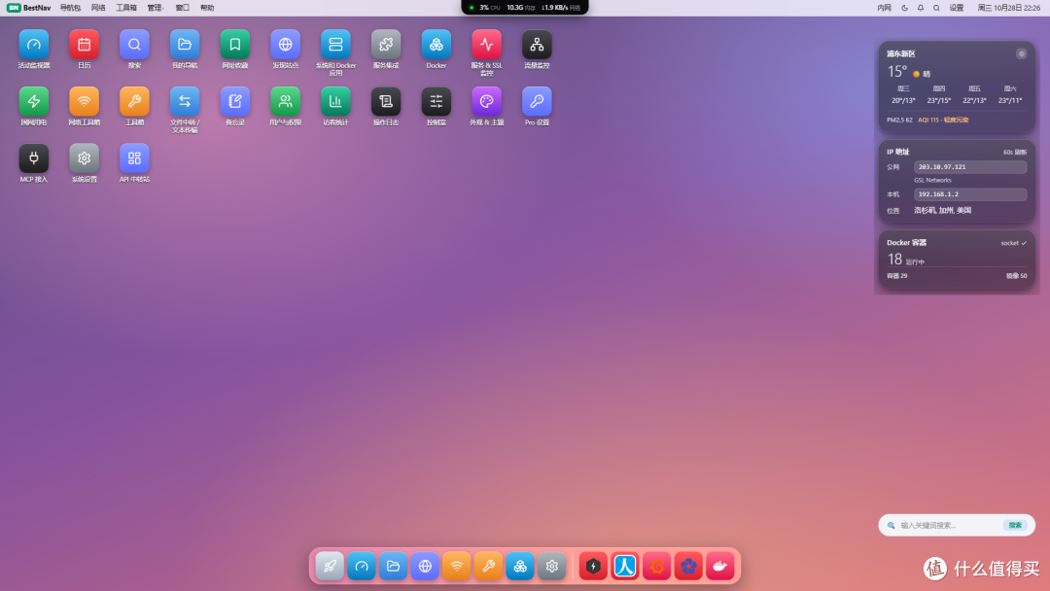Launch the 网络工具箱 wifi desktop icon
The height and width of the screenshot is (591, 1050).
[84, 102]
